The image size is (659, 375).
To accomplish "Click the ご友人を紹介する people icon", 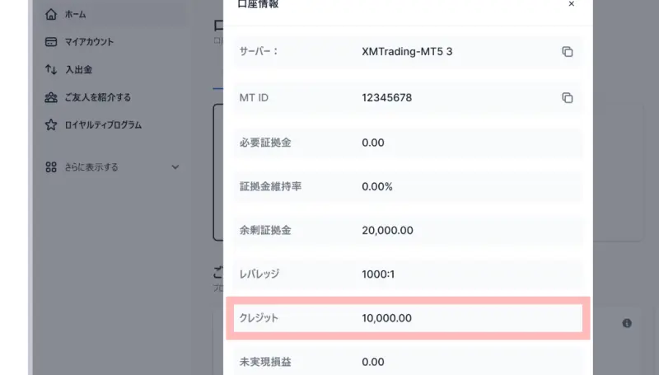I will coord(51,97).
